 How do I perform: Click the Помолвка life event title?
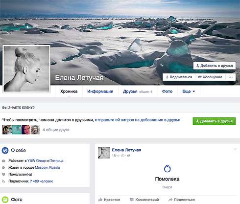point(167,179)
